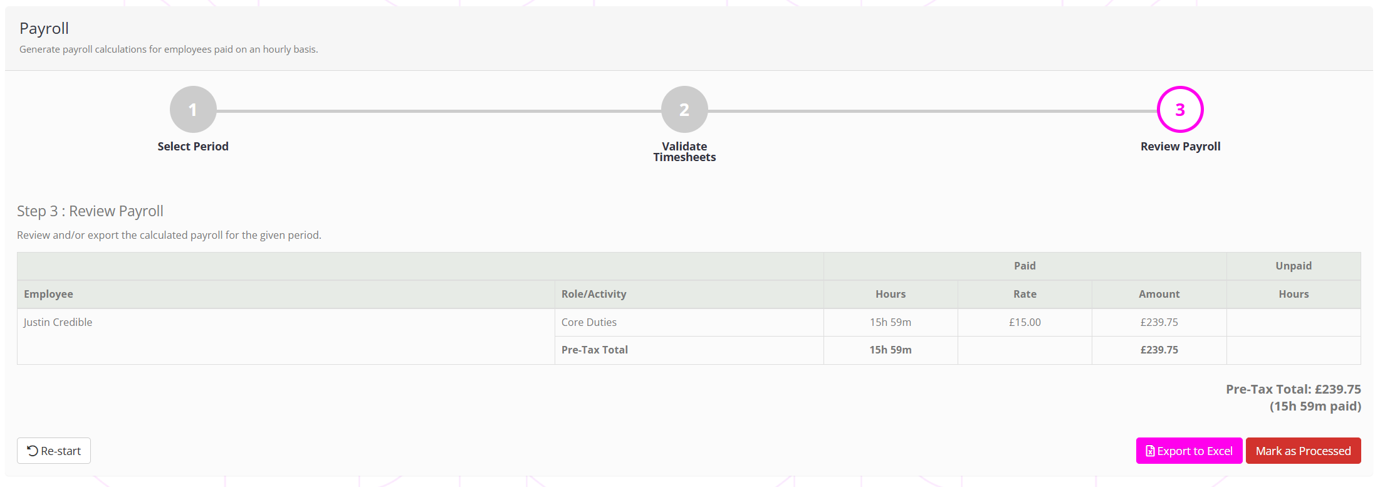Click the £15.00 rate cell

click(x=1025, y=322)
